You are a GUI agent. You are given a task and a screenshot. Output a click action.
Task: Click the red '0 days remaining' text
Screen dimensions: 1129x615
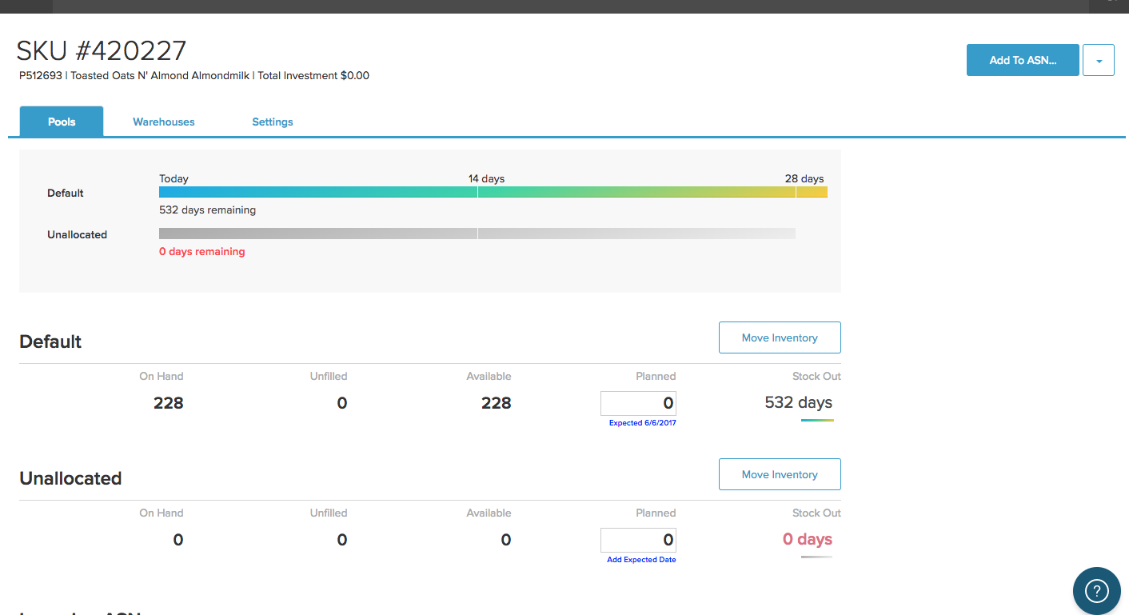(201, 251)
